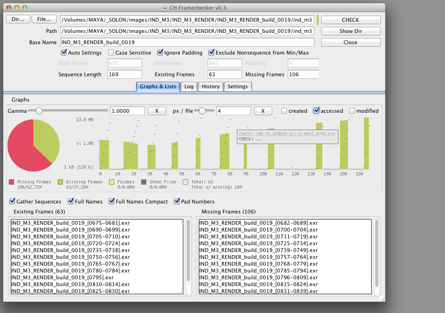Click the document icon in the title bar
The width and height of the screenshot is (445, 313).
165,8
